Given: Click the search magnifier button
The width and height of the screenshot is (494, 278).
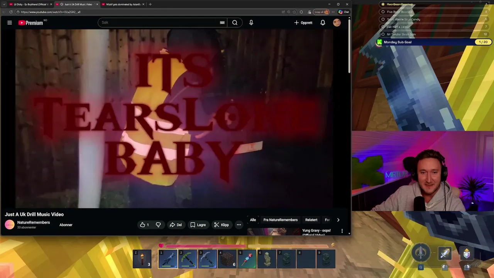Looking at the screenshot, I should [x=235, y=23].
